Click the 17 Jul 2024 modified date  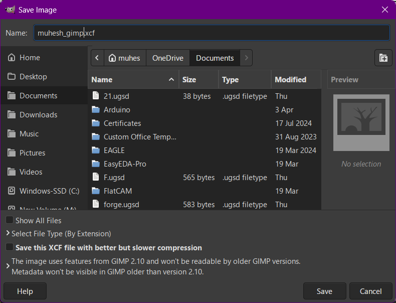pos(293,123)
